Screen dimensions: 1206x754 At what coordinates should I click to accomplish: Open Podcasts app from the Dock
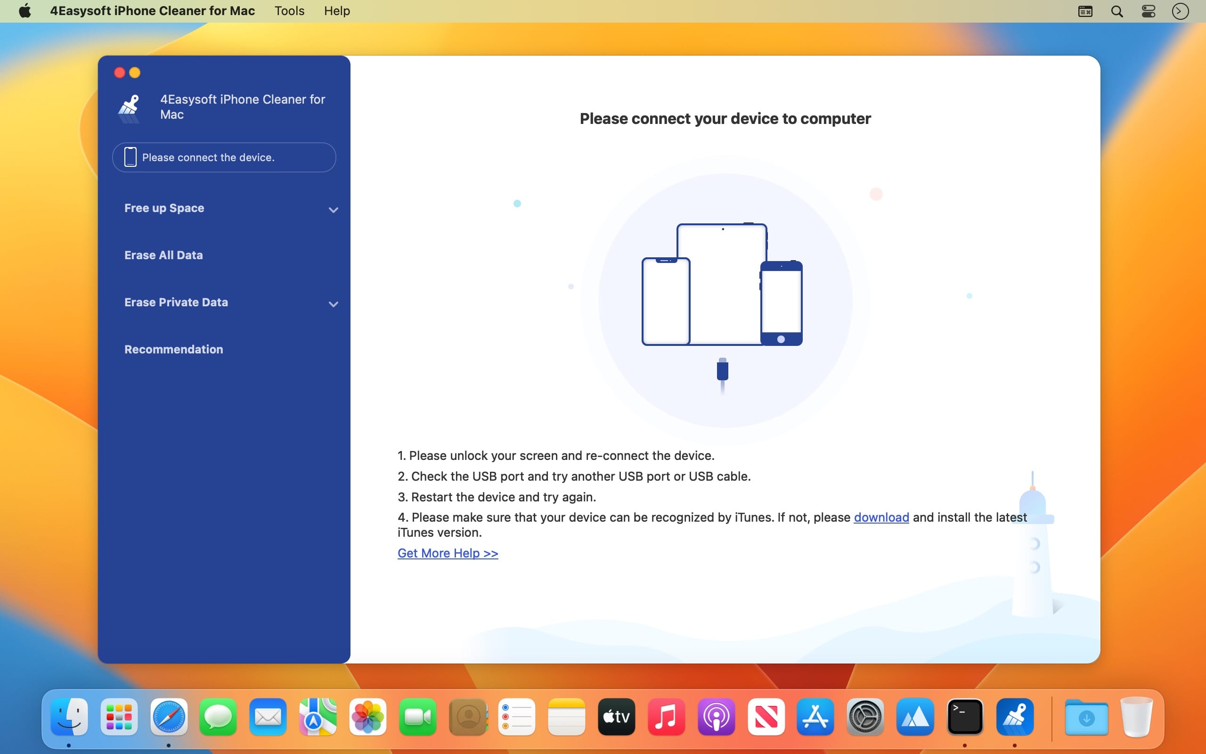716,717
